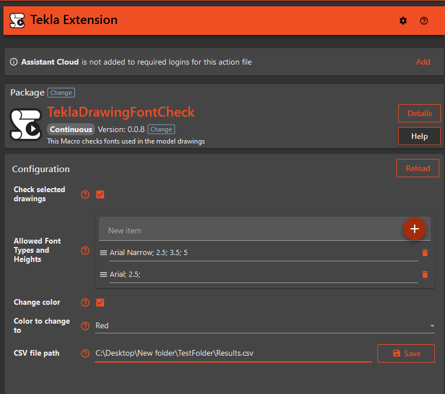Screen dimensions: 445x394
Task: Show help for Check selected drawings
Action: pos(85,194)
